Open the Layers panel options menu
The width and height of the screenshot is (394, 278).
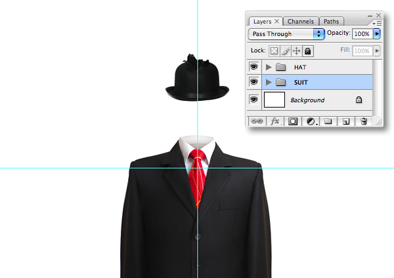click(377, 24)
